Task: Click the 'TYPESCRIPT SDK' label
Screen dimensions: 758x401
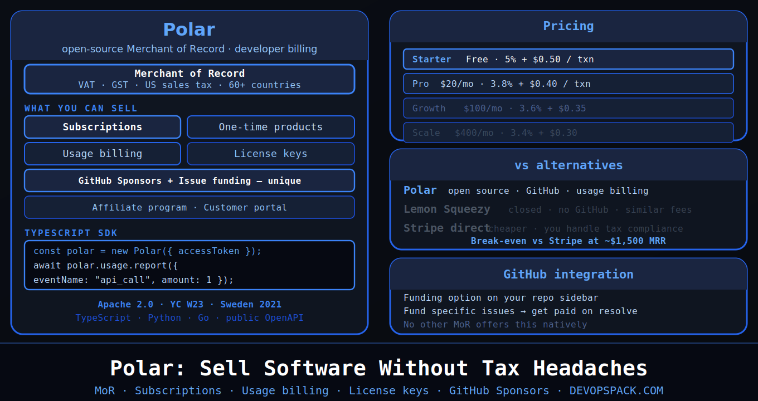Action: click(71, 233)
